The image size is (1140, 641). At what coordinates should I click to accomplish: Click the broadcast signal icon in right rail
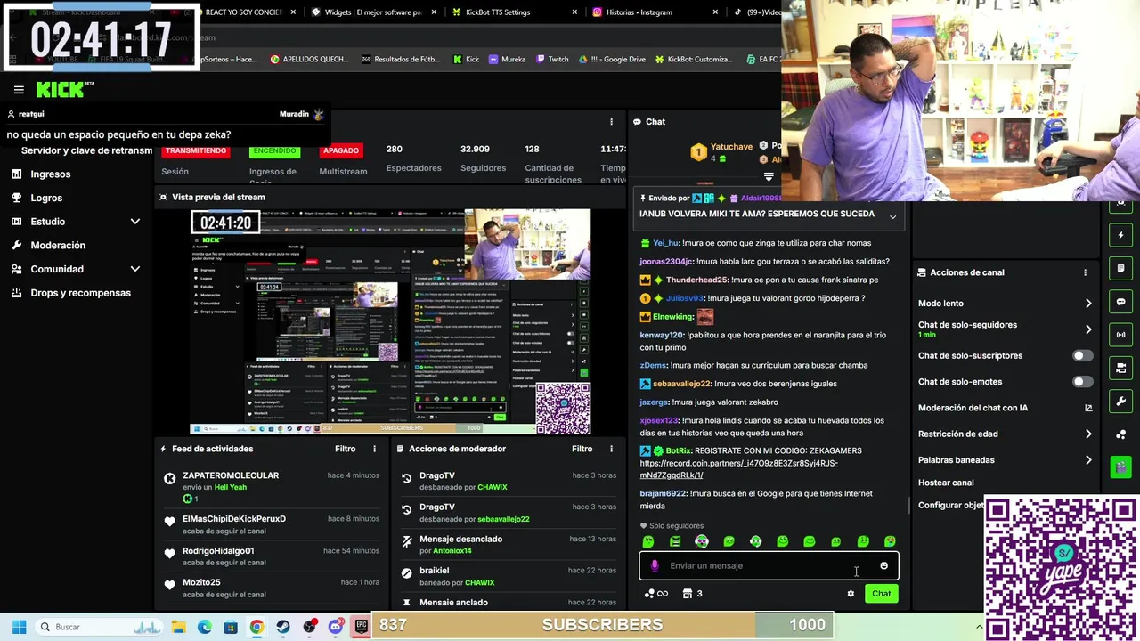(x=1120, y=335)
